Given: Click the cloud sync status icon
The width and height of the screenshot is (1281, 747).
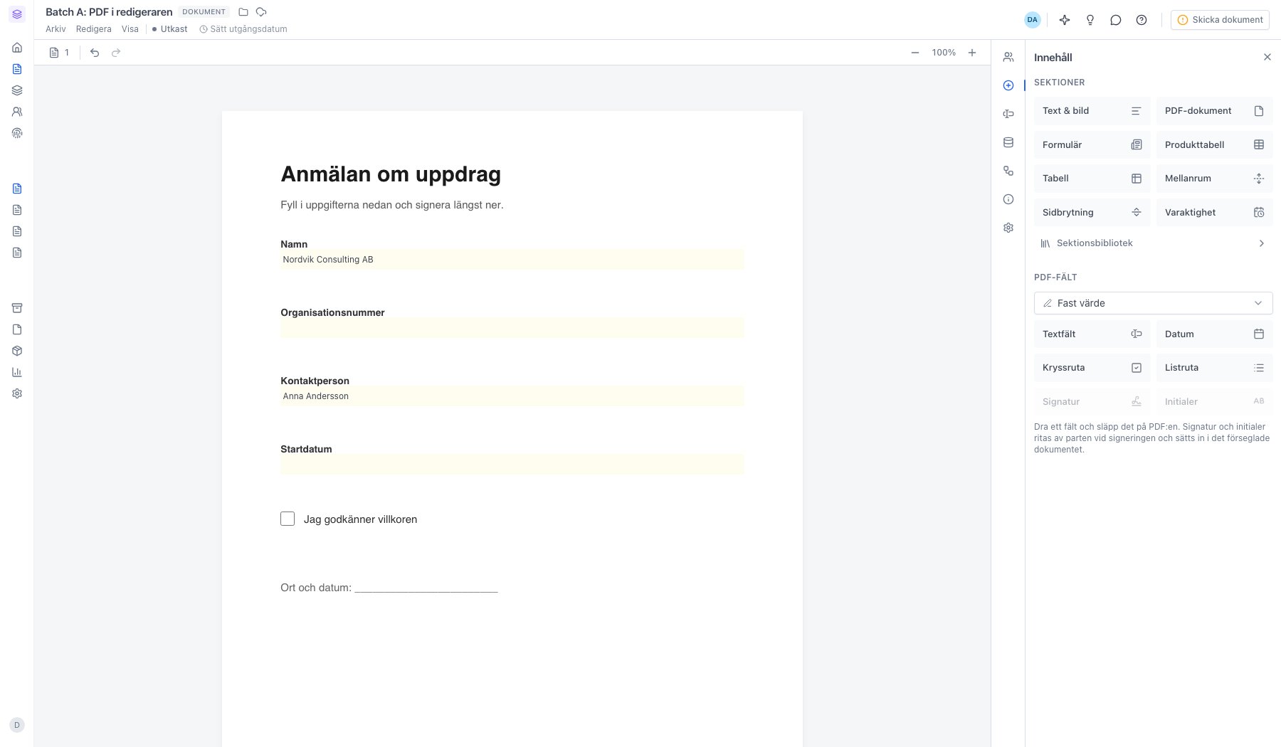Looking at the screenshot, I should [261, 12].
